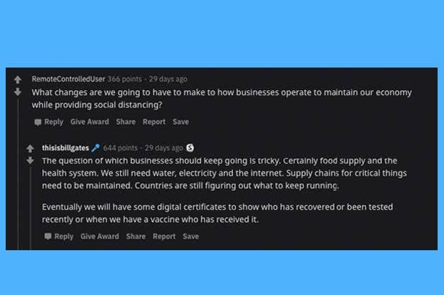Click the microphone flair icon beside thisisbillgates

click(96, 148)
